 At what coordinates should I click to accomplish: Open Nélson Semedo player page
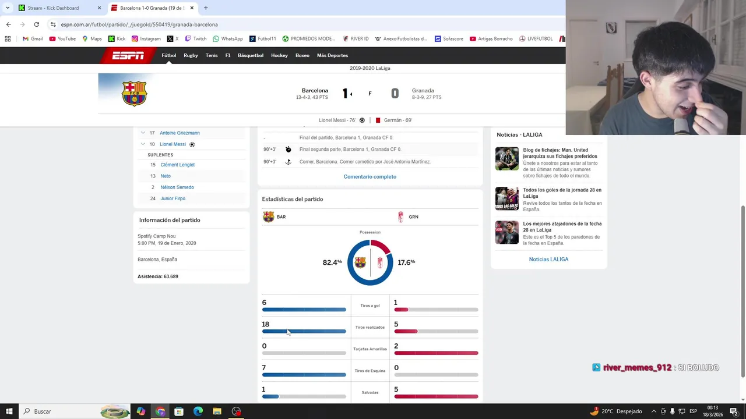click(177, 187)
